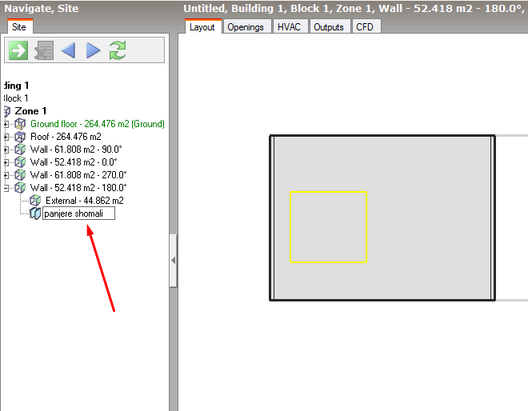This screenshot has height=411, width=528.
Task: Click the green Go-to arrow toolbar icon
Action: point(18,50)
